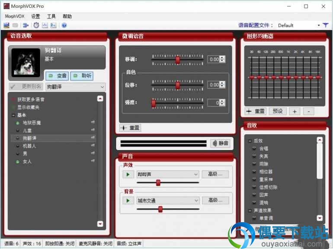
Task: Click the 强度 slider handle
Action: (154, 103)
